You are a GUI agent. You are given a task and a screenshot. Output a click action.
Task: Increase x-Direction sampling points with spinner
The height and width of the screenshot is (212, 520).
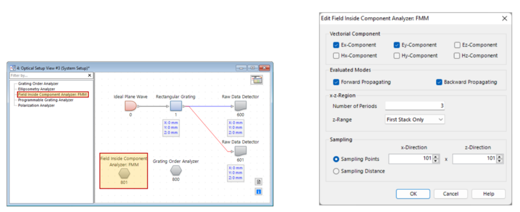436,157
